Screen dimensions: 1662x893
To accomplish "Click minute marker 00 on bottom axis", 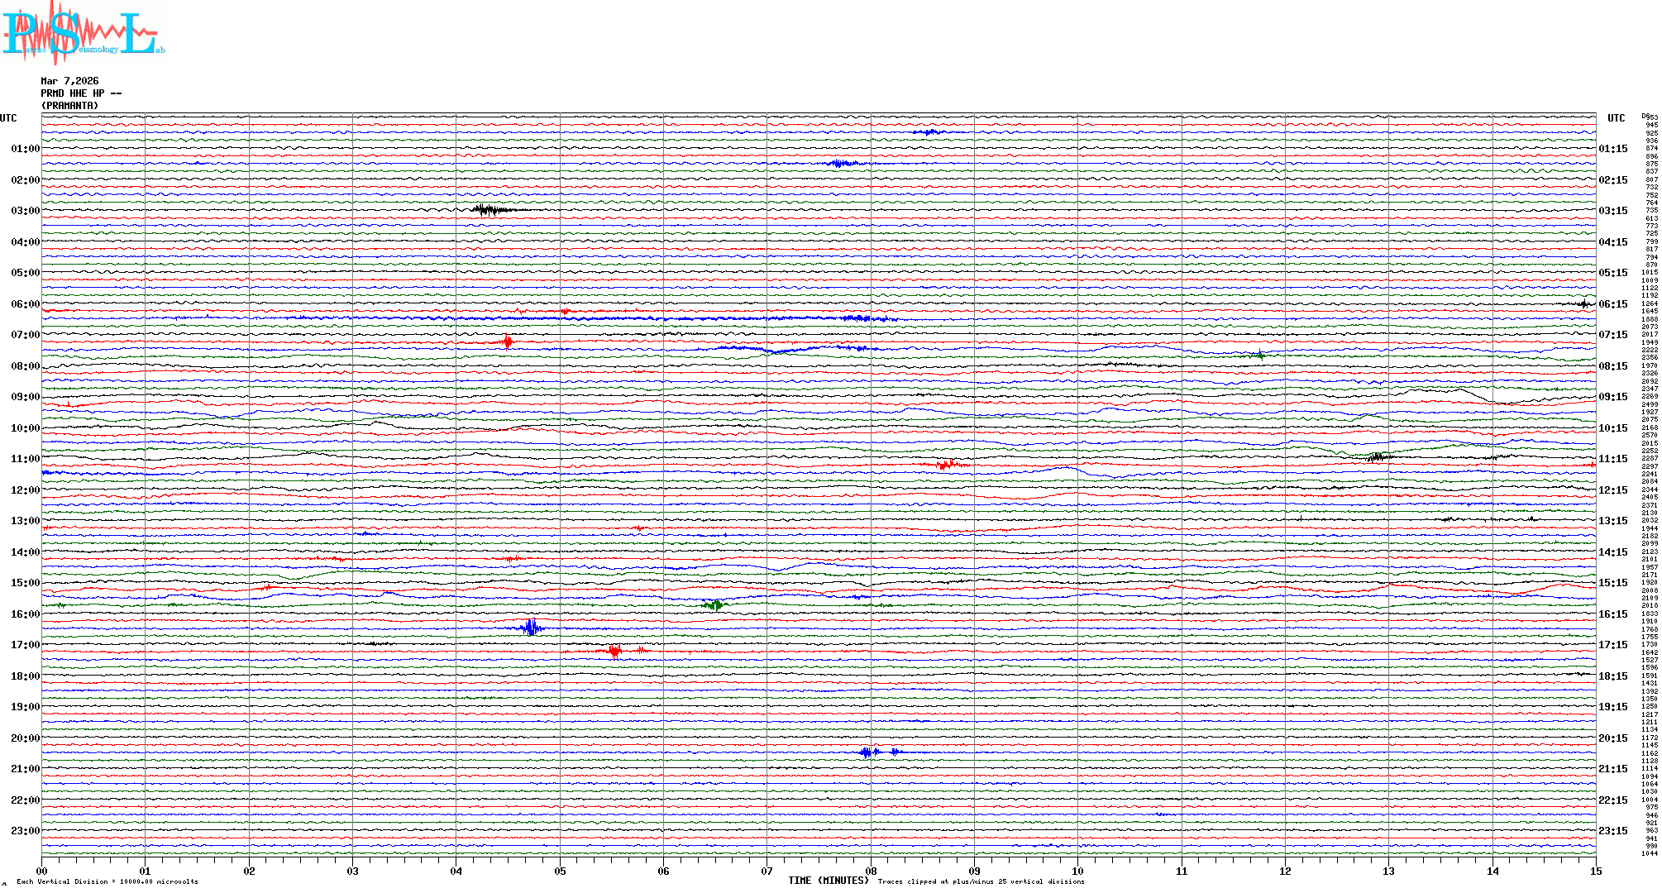I will pyautogui.click(x=42, y=871).
